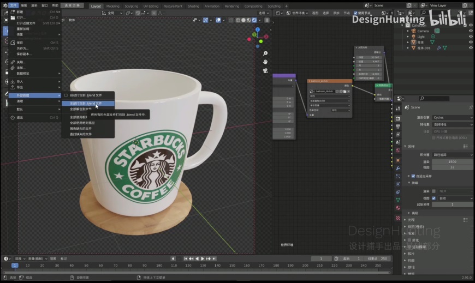Switch to the UV Editing workspace tab

[x=151, y=6]
